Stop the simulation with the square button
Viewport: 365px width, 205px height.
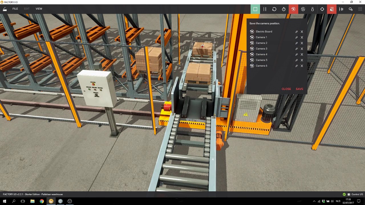click(x=255, y=9)
